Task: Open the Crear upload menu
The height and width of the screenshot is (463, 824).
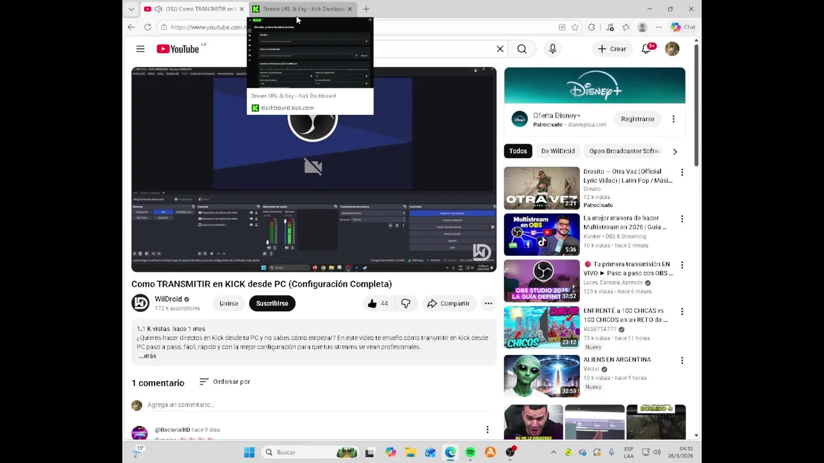Action: (x=612, y=49)
